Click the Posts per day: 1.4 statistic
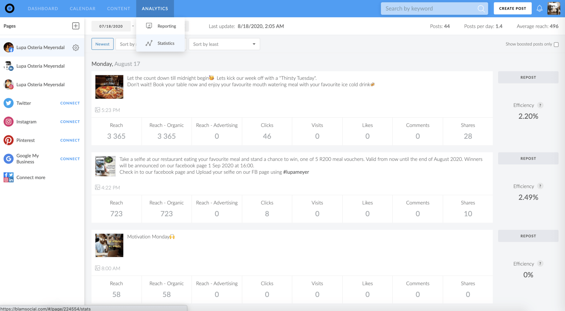This screenshot has width=565, height=311. [483, 26]
